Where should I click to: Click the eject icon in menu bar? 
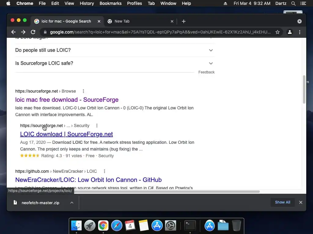pos(225,3)
